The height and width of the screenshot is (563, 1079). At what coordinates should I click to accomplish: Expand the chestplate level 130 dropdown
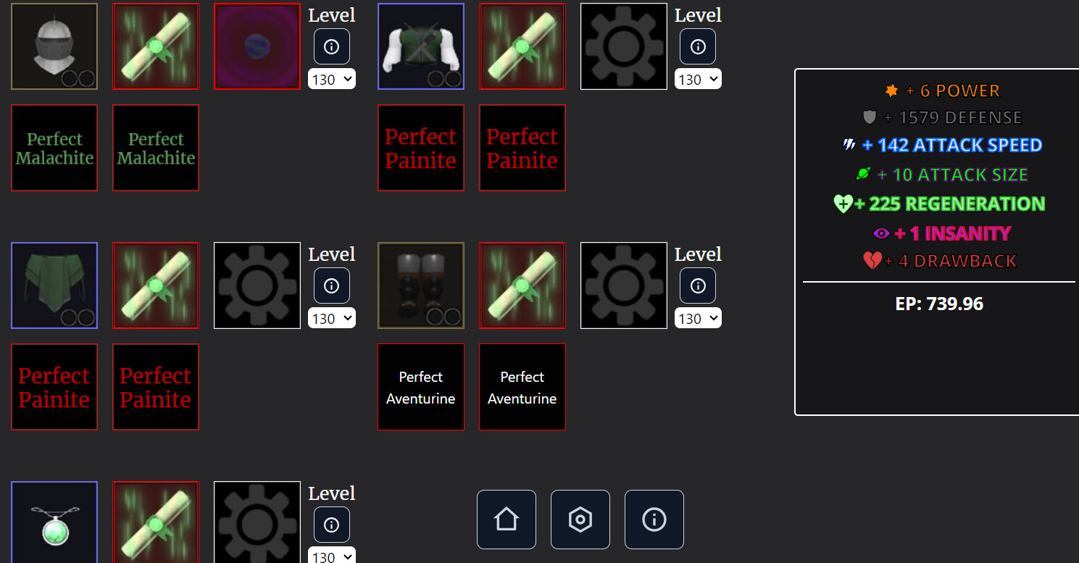699,79
